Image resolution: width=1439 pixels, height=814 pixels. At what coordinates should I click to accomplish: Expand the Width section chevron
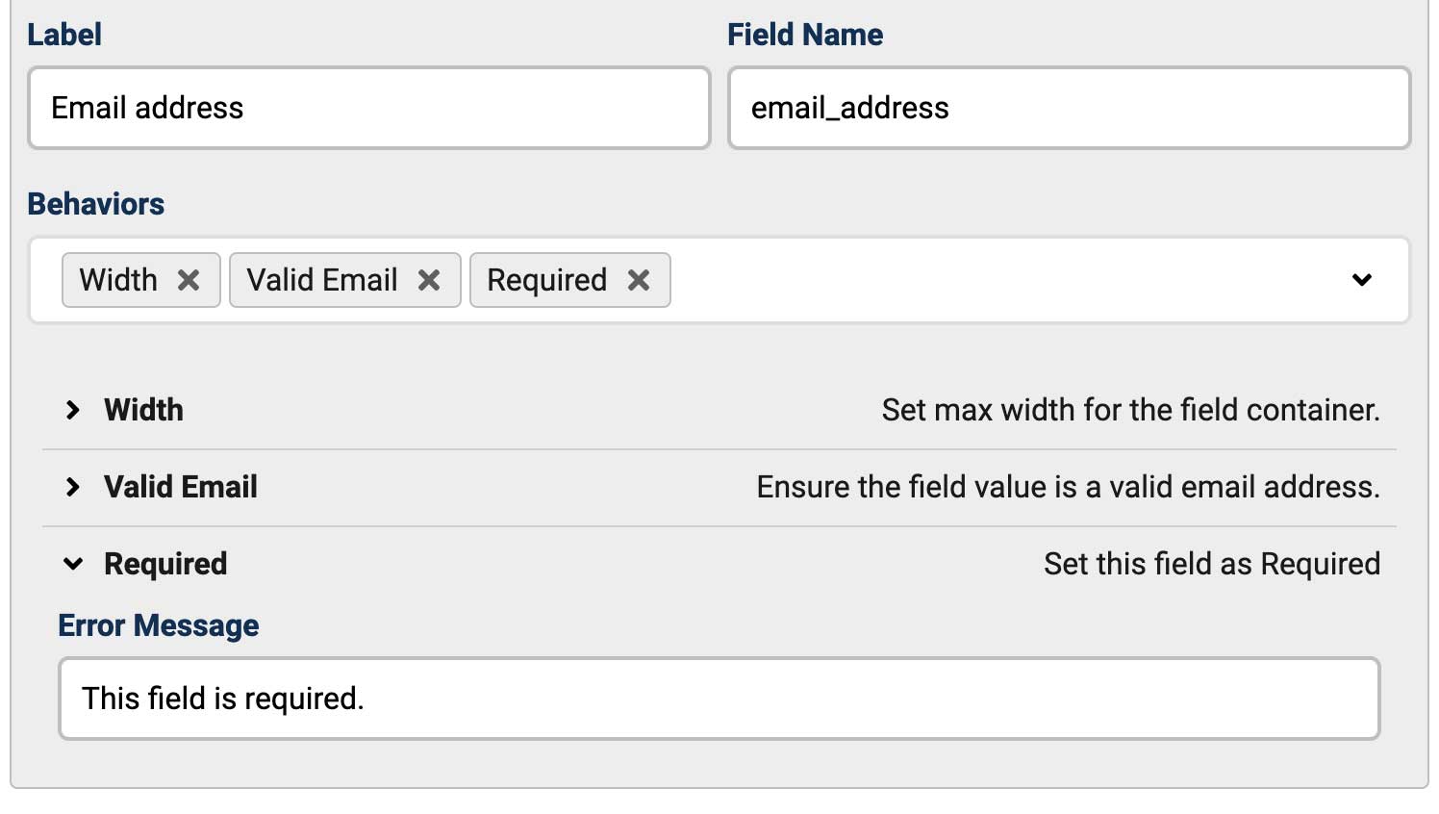point(73,410)
